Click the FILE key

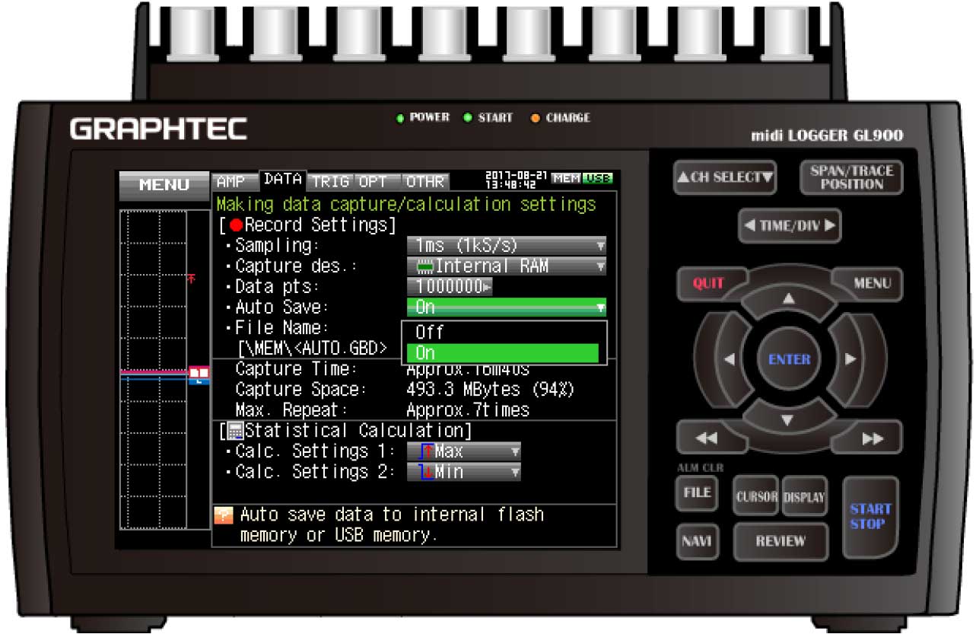point(697,494)
